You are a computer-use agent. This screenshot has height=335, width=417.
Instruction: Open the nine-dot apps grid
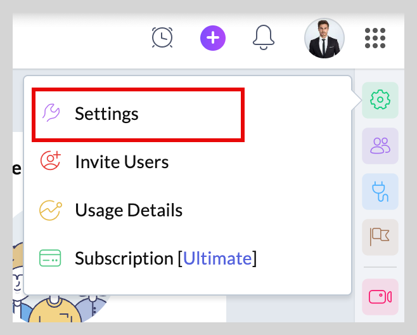pyautogui.click(x=375, y=38)
